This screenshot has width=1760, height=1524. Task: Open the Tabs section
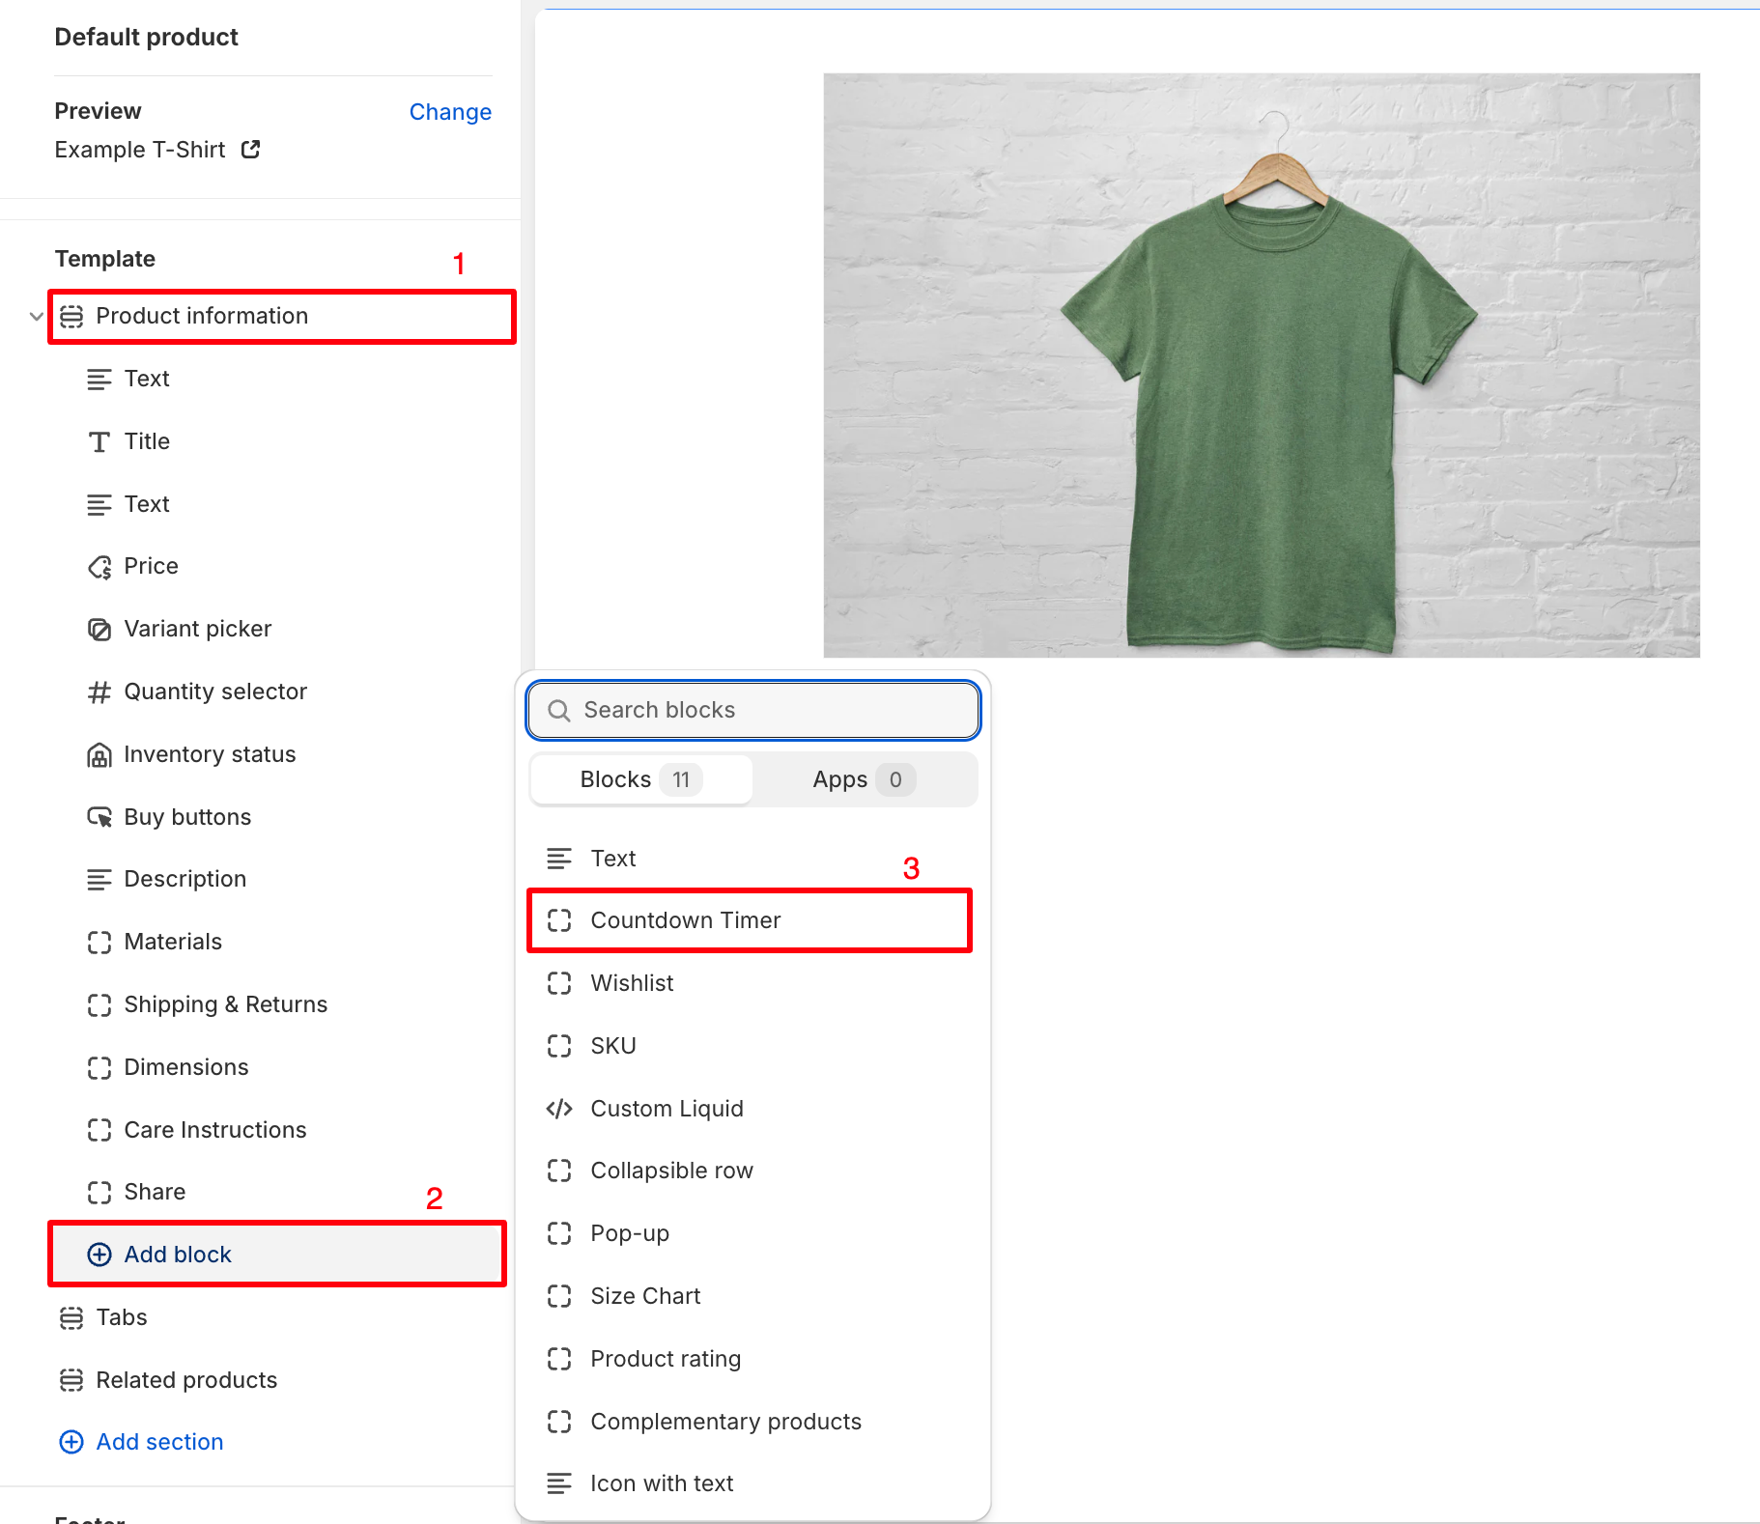pos(122,1317)
